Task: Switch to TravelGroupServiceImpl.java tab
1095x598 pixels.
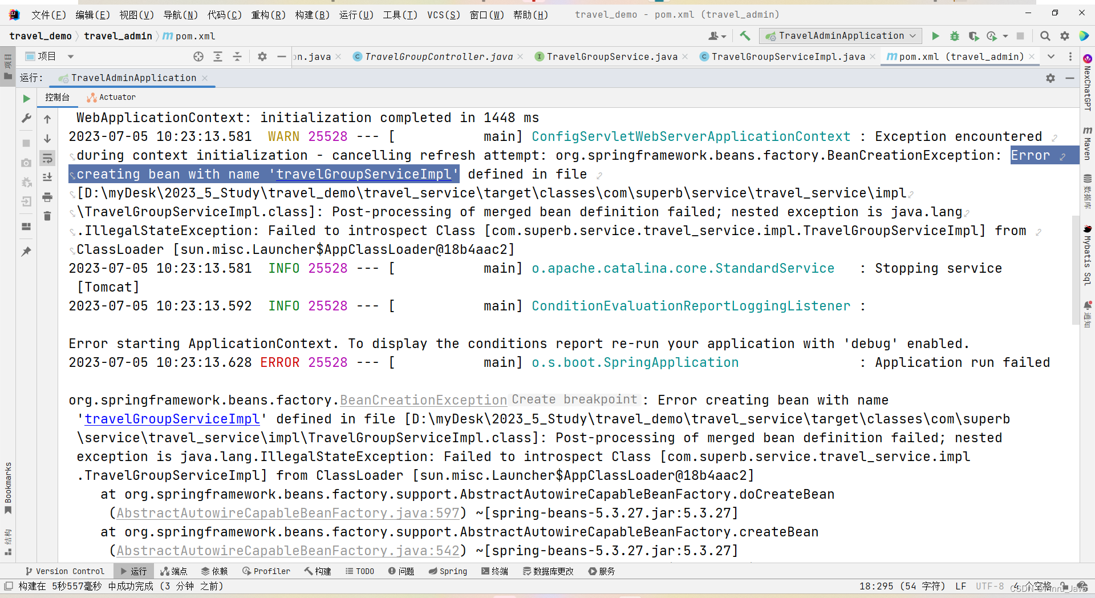Action: click(x=788, y=56)
